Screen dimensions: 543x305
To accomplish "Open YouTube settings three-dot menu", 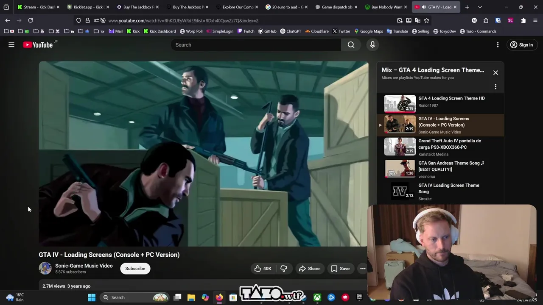I will (x=498, y=45).
